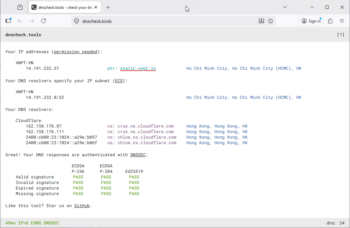This screenshot has width=350, height=228.
Task: Click the IPv6 status bar entry
Action: 23,223
